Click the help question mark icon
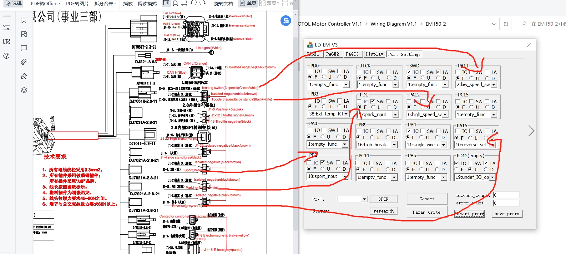Image resolution: width=566 pixels, height=254 pixels. point(6,56)
